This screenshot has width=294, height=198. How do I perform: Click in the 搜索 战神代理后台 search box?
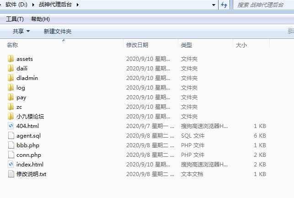tap(263, 5)
